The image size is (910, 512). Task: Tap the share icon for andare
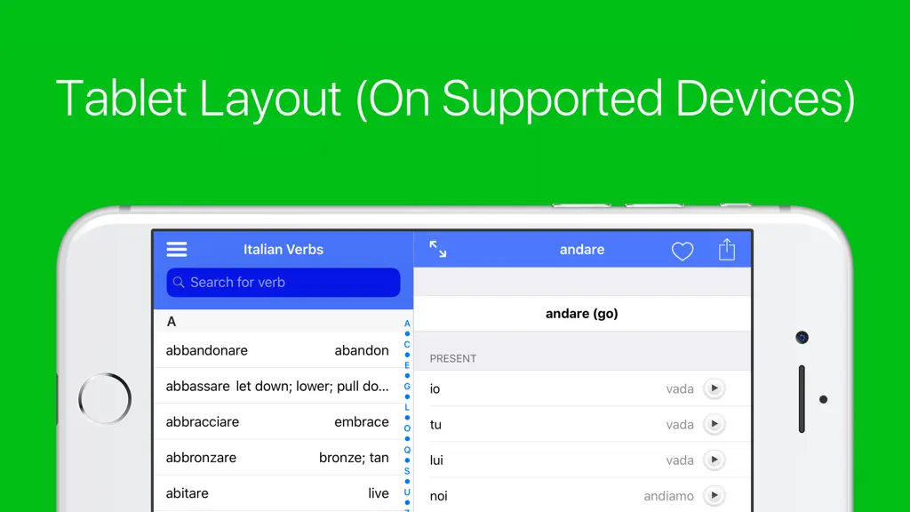click(727, 250)
